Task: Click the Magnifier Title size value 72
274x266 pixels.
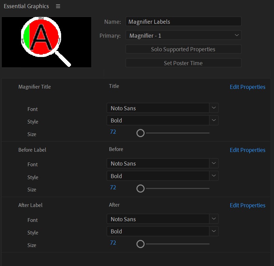Action: 113,132
